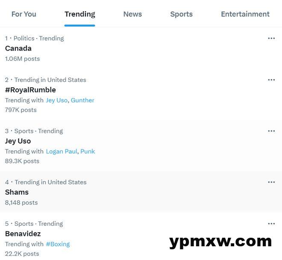The image size is (282, 260).
Task: Open the Shams trending topic
Action: coord(17,192)
